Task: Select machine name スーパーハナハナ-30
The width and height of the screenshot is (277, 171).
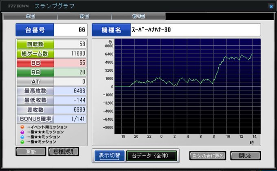Action: 151,30
